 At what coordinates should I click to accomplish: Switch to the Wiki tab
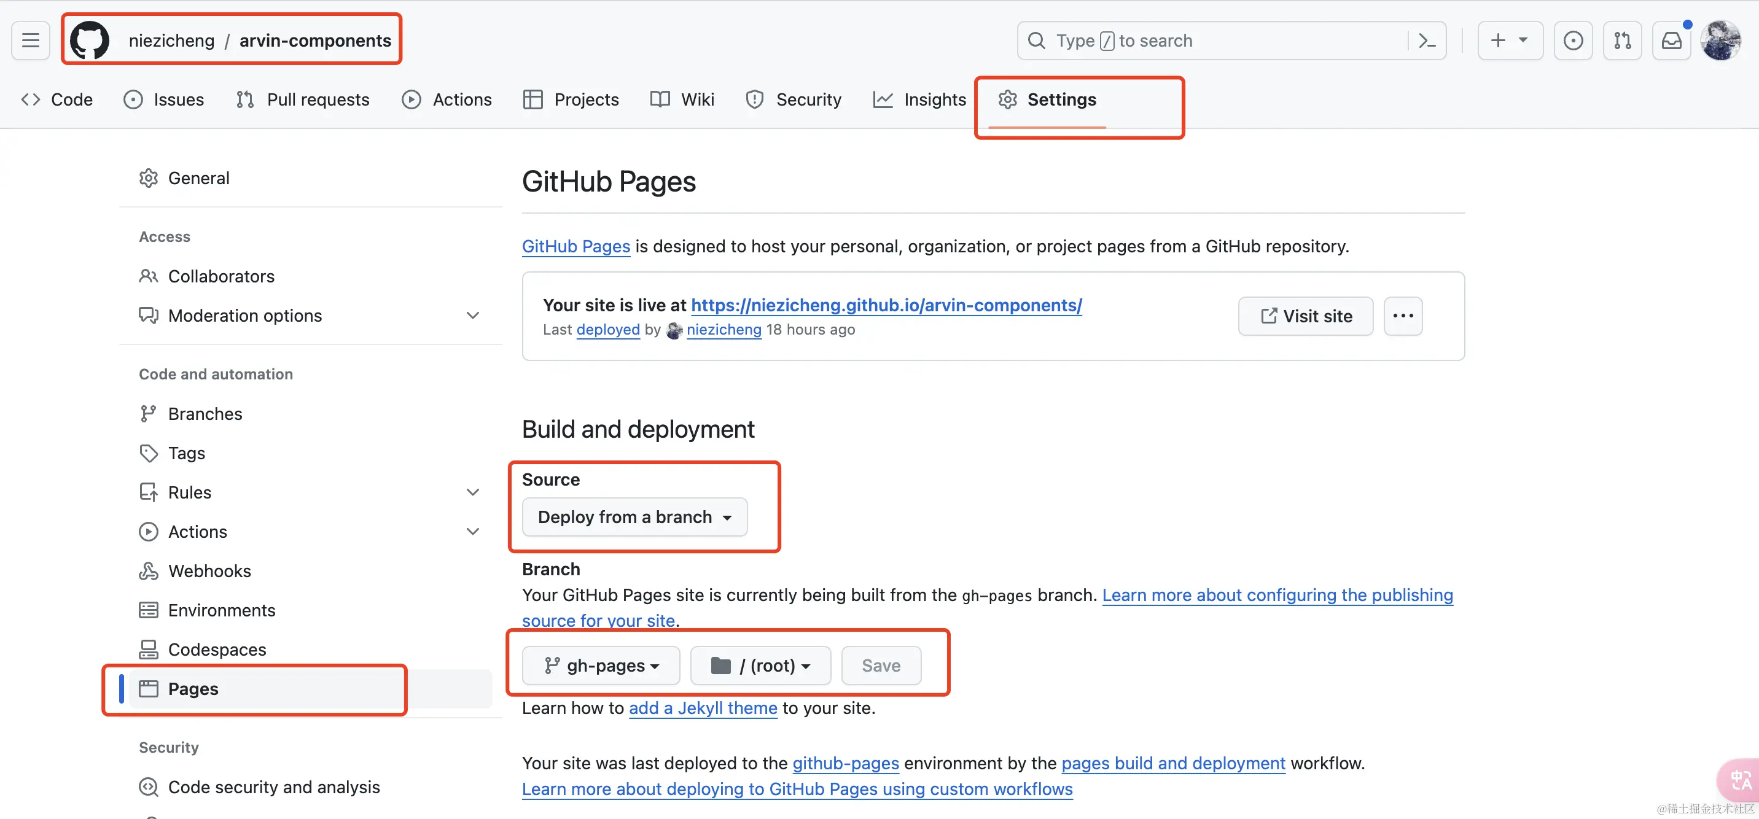(x=682, y=99)
